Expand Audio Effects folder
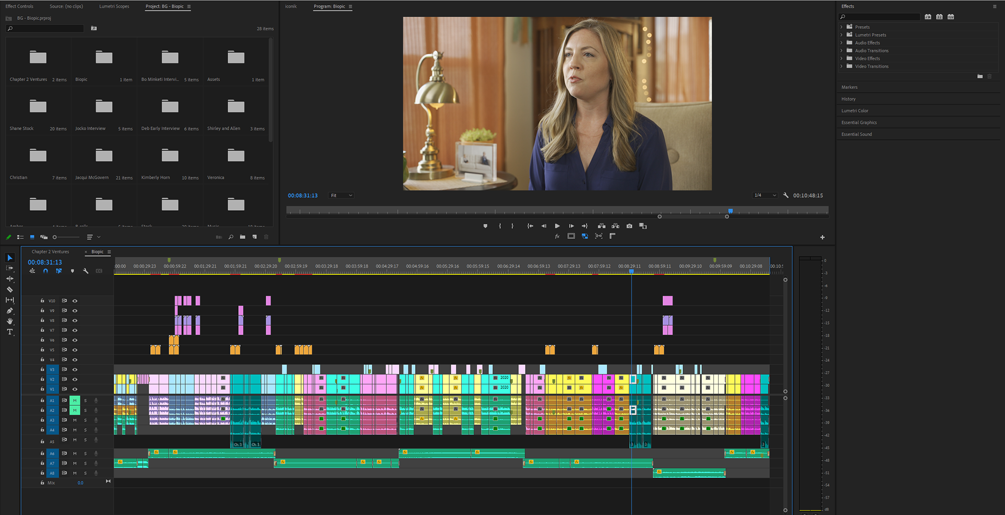 842,42
